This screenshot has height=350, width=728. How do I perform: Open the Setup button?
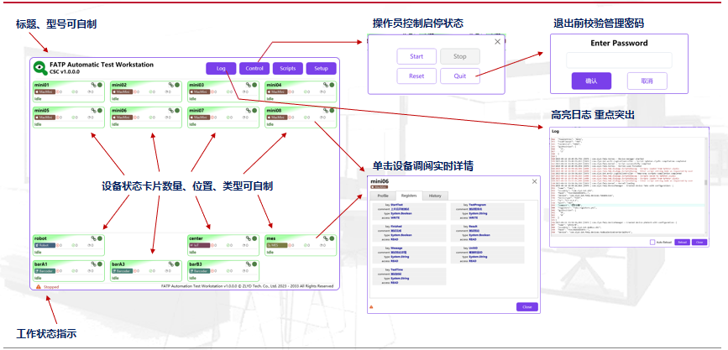tap(322, 68)
